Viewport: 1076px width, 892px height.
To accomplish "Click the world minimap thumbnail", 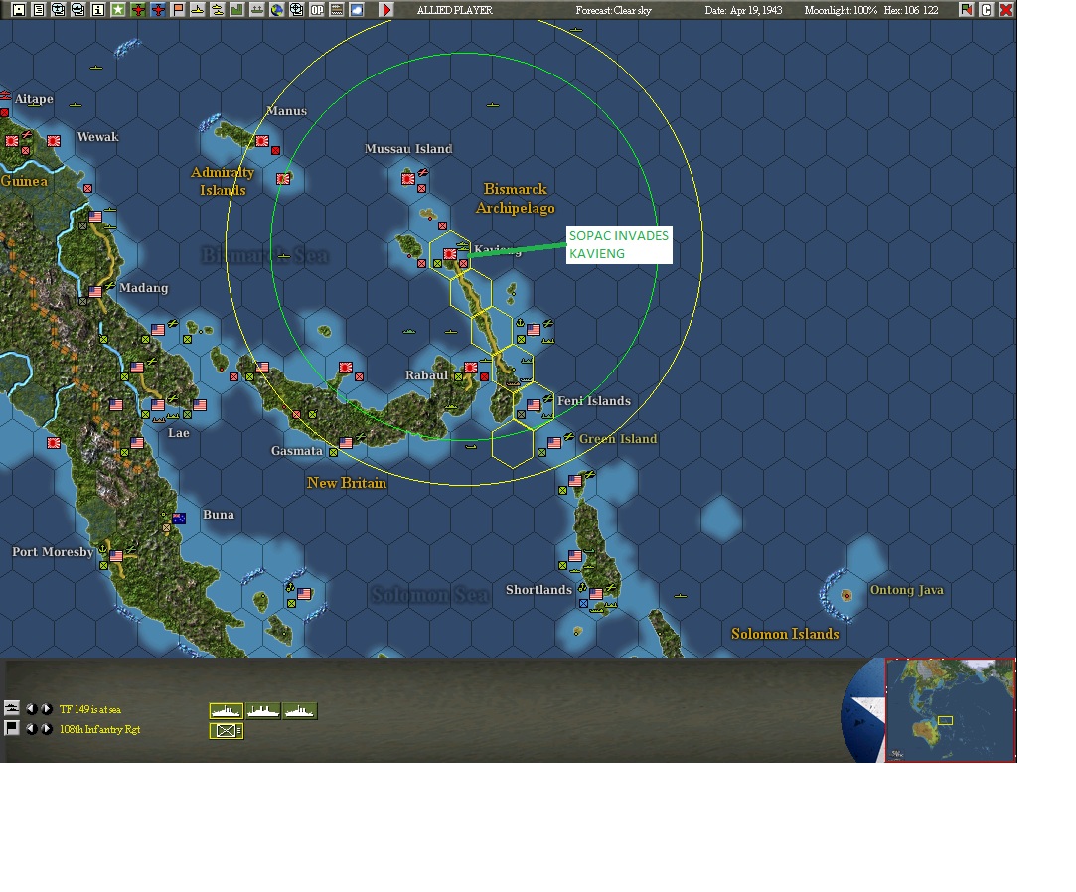I will pos(951,709).
